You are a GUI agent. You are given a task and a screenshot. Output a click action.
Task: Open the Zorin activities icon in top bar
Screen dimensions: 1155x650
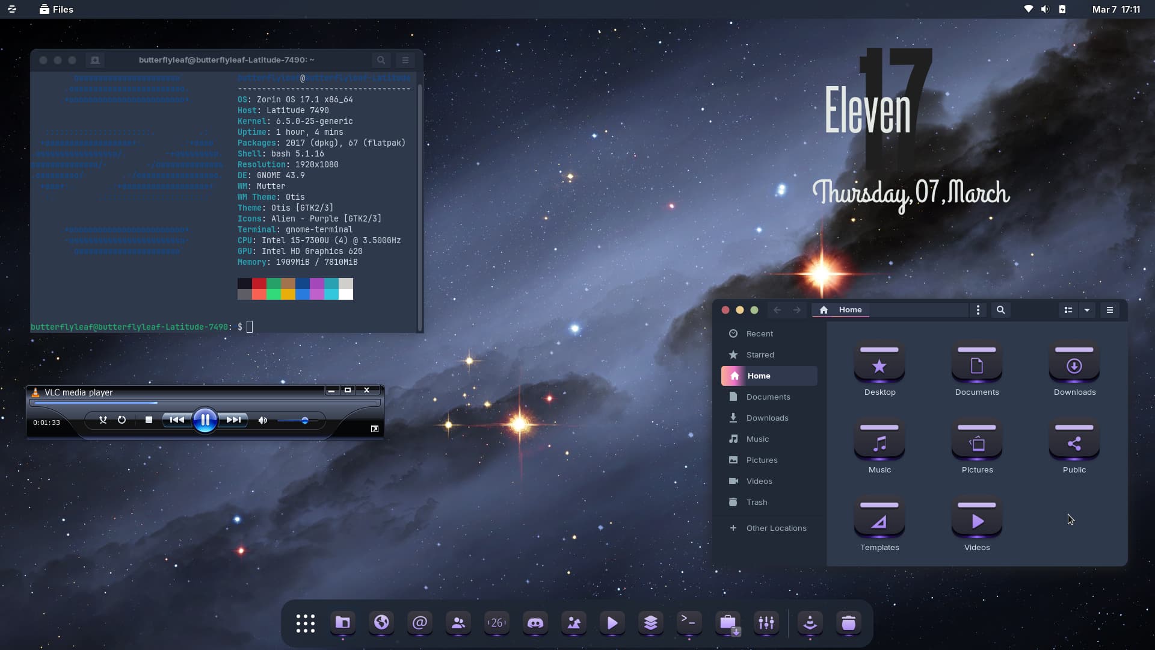tap(11, 9)
